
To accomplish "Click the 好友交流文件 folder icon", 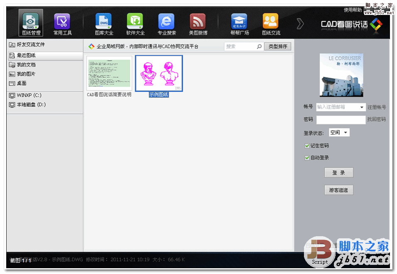I will click(x=12, y=45).
